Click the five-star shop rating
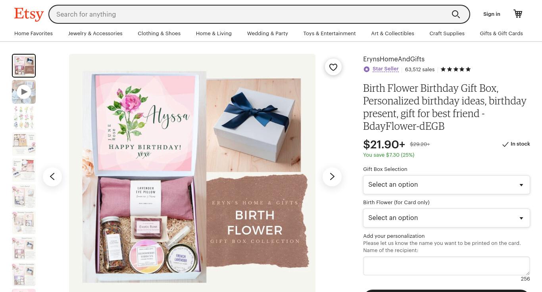This screenshot has height=292, width=542. tap(456, 69)
